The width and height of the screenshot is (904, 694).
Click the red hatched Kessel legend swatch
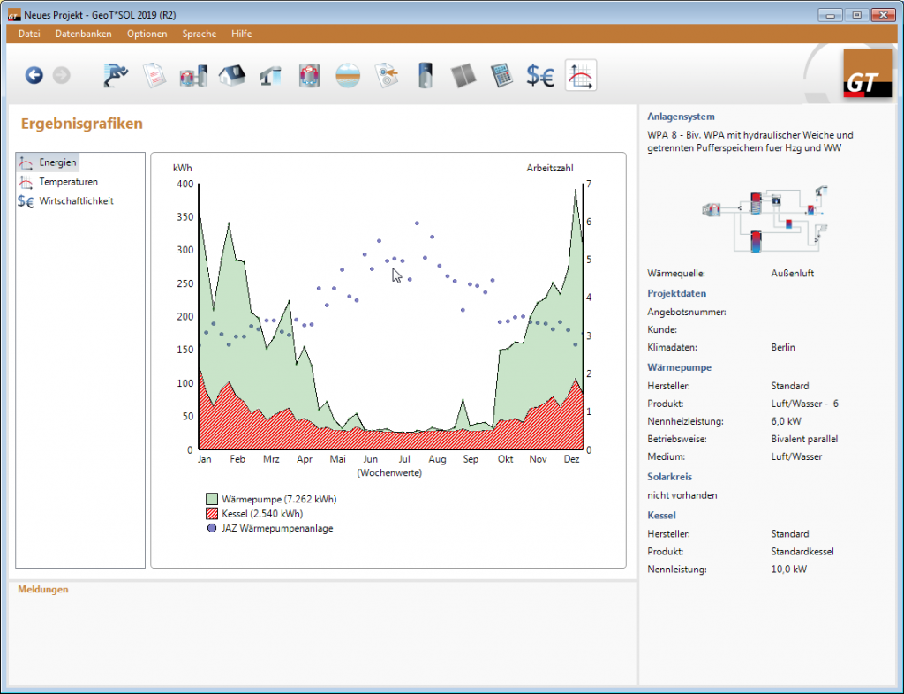212,514
